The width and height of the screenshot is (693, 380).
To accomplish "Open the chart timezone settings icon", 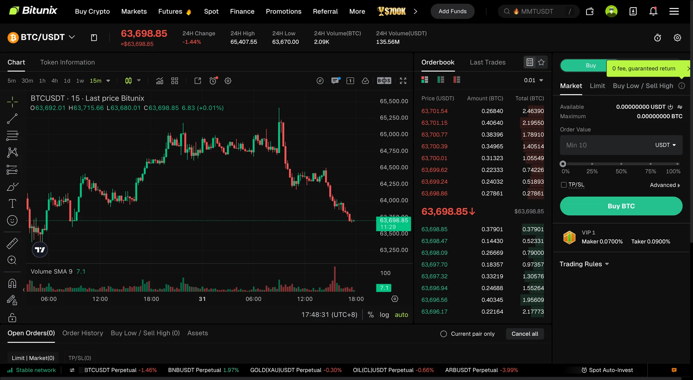I will click(x=395, y=299).
